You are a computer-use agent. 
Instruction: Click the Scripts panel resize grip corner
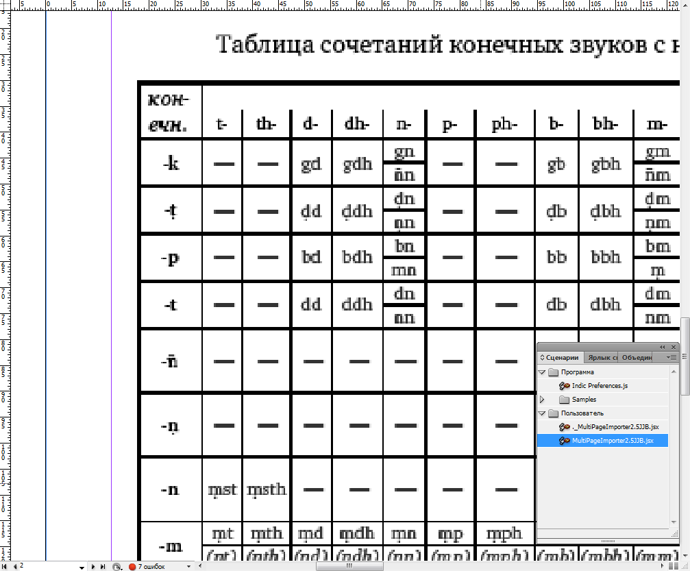[x=674, y=534]
